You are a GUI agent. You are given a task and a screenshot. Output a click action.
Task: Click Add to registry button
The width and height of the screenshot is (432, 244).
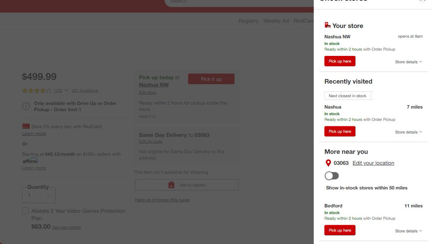(x=186, y=185)
